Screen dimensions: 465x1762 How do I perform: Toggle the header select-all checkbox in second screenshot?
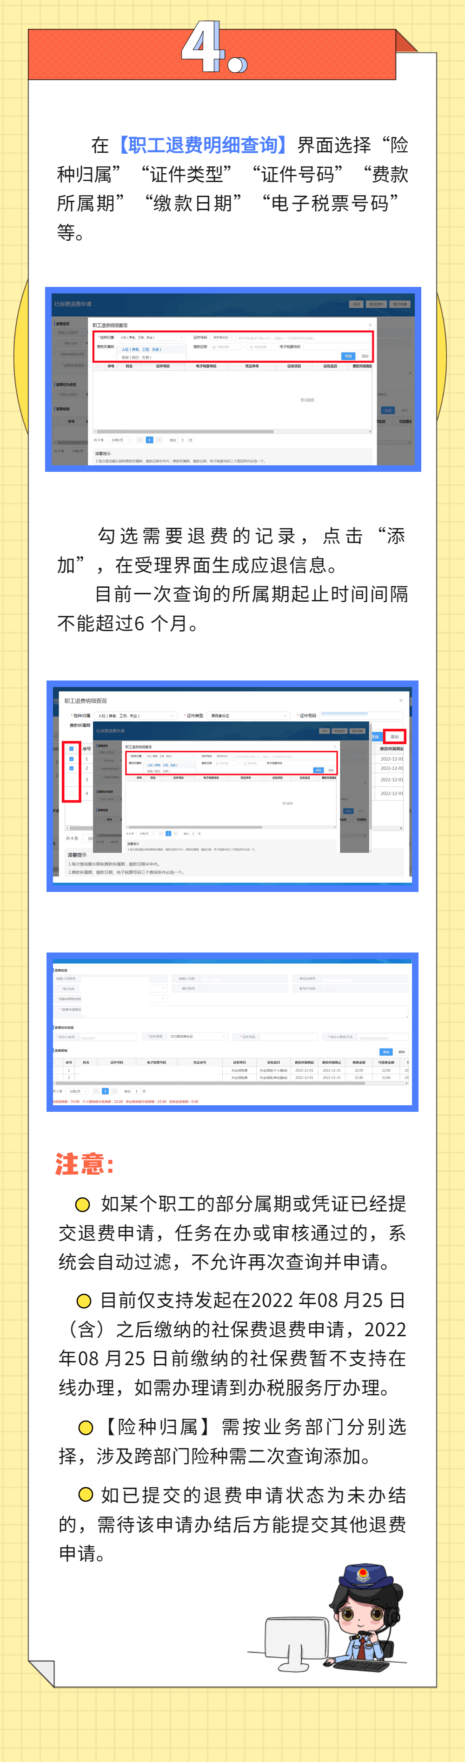point(72,748)
